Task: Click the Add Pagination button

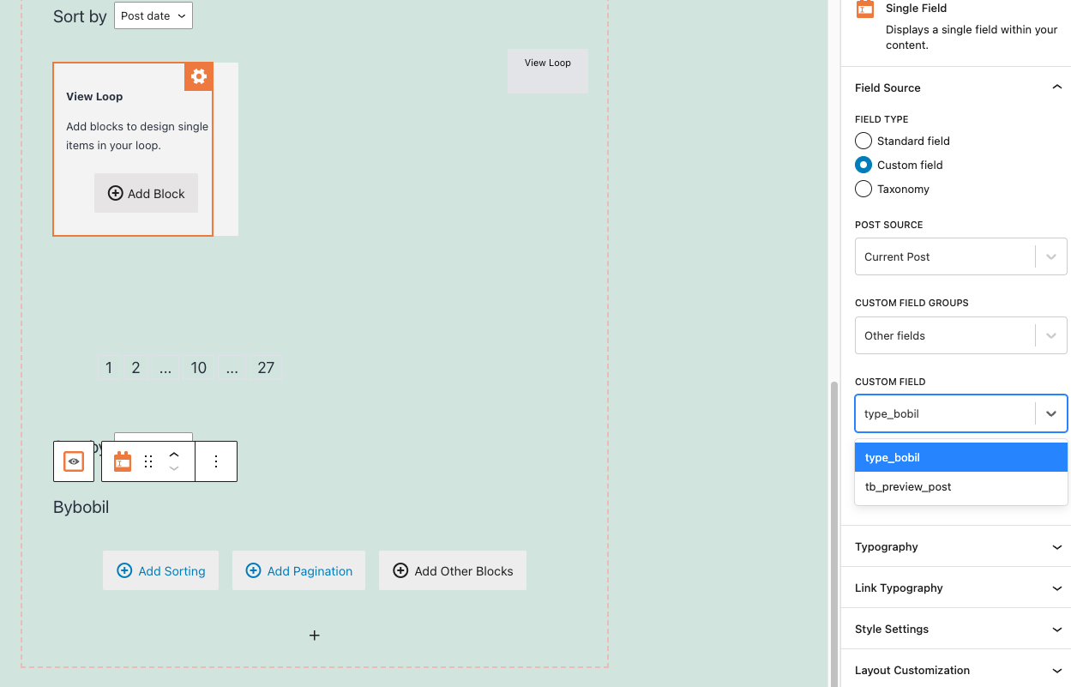Action: (x=299, y=570)
